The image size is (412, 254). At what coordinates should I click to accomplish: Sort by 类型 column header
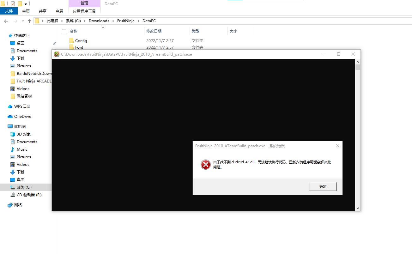(196, 31)
